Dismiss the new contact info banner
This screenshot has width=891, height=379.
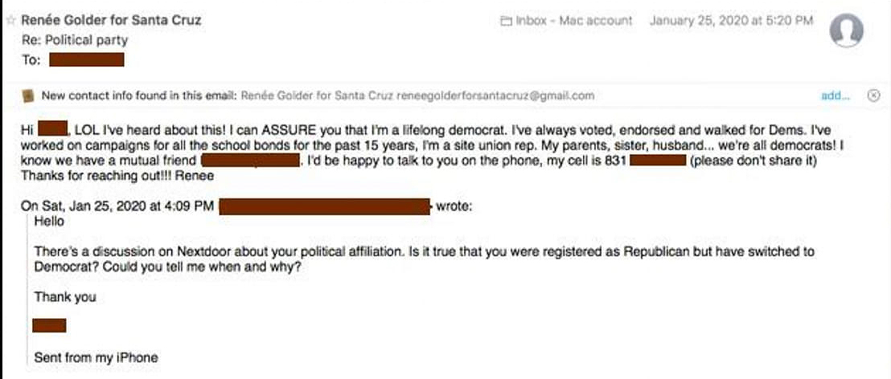(874, 96)
